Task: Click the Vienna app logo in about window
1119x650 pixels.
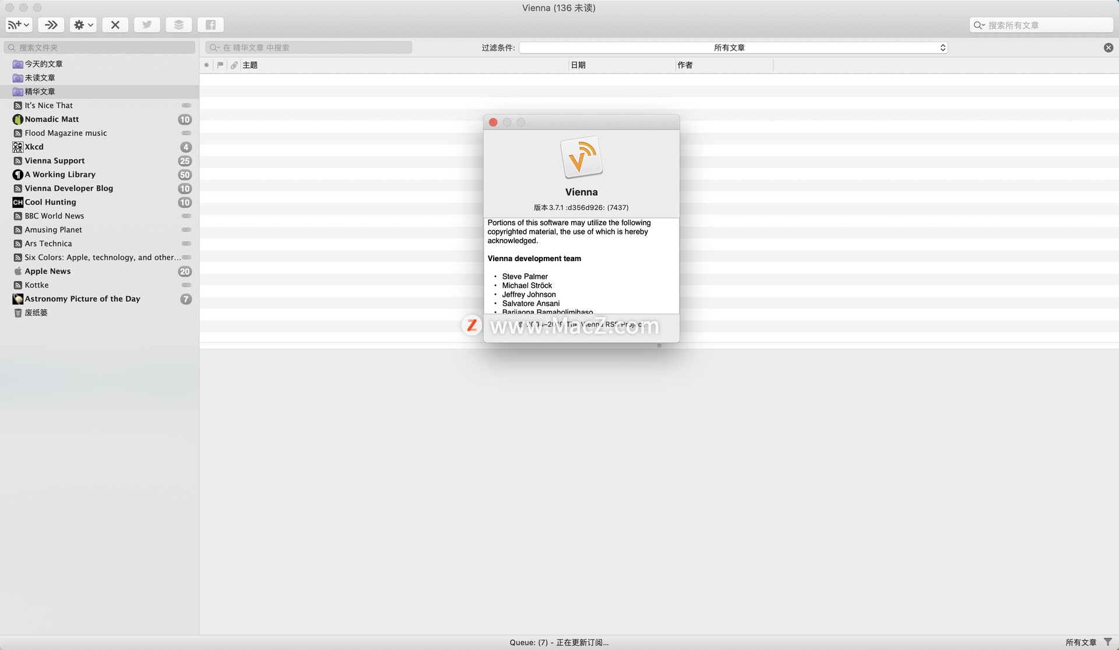Action: [x=581, y=157]
